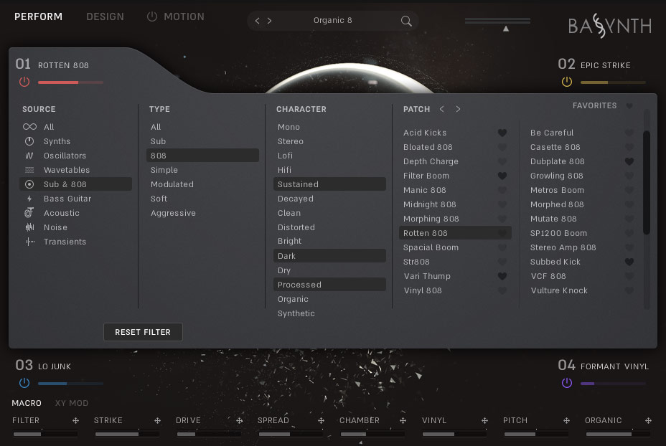Favorite the Filter Boom patch heart
The image size is (666, 446).
click(504, 176)
